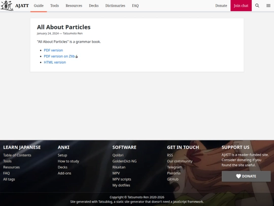Open the PDF version link

click(53, 50)
